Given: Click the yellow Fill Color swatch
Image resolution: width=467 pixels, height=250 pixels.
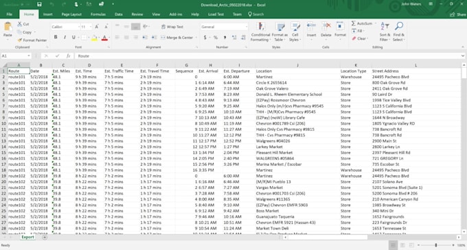Looking at the screenshot, I should coord(94,38).
